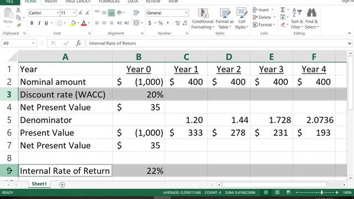
Task: Click the Orientation text angle icon
Action: [x=119, y=13]
